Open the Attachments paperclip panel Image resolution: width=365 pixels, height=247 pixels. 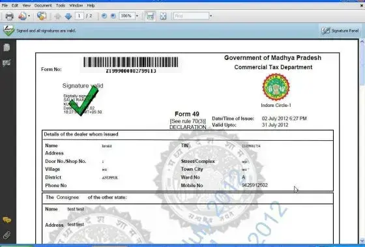[7, 235]
